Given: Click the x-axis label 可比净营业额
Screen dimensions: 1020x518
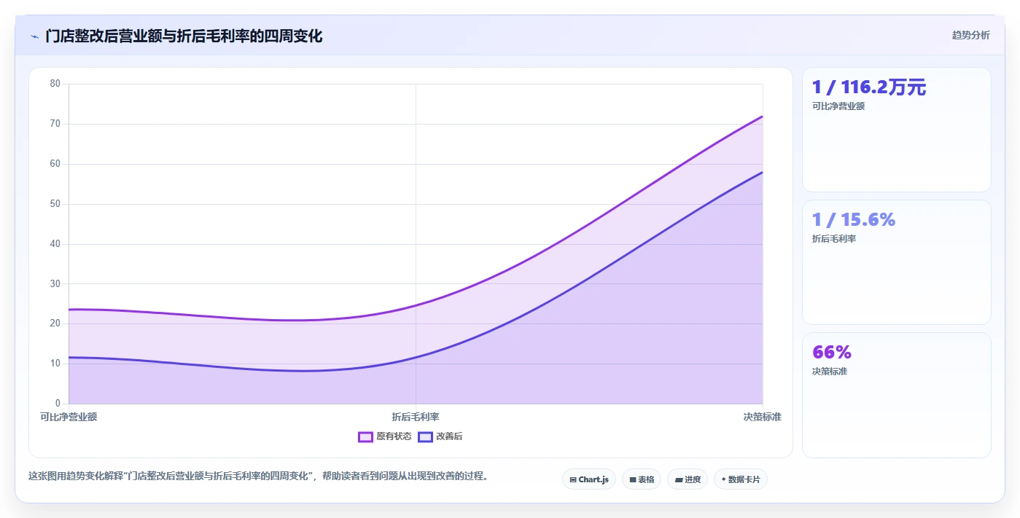Looking at the screenshot, I should [69, 417].
